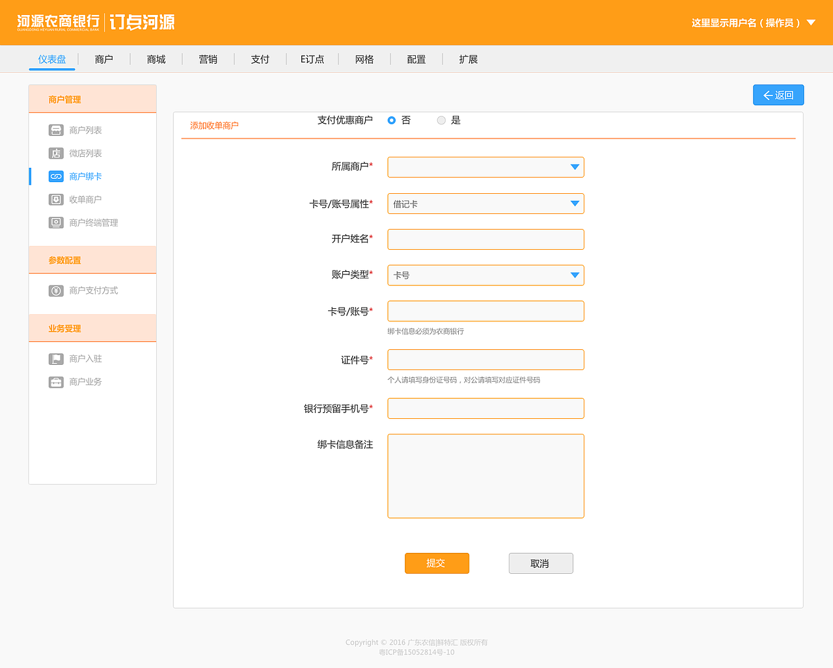
Task: Click the 商户业务 briefcase icon
Action: coord(56,382)
